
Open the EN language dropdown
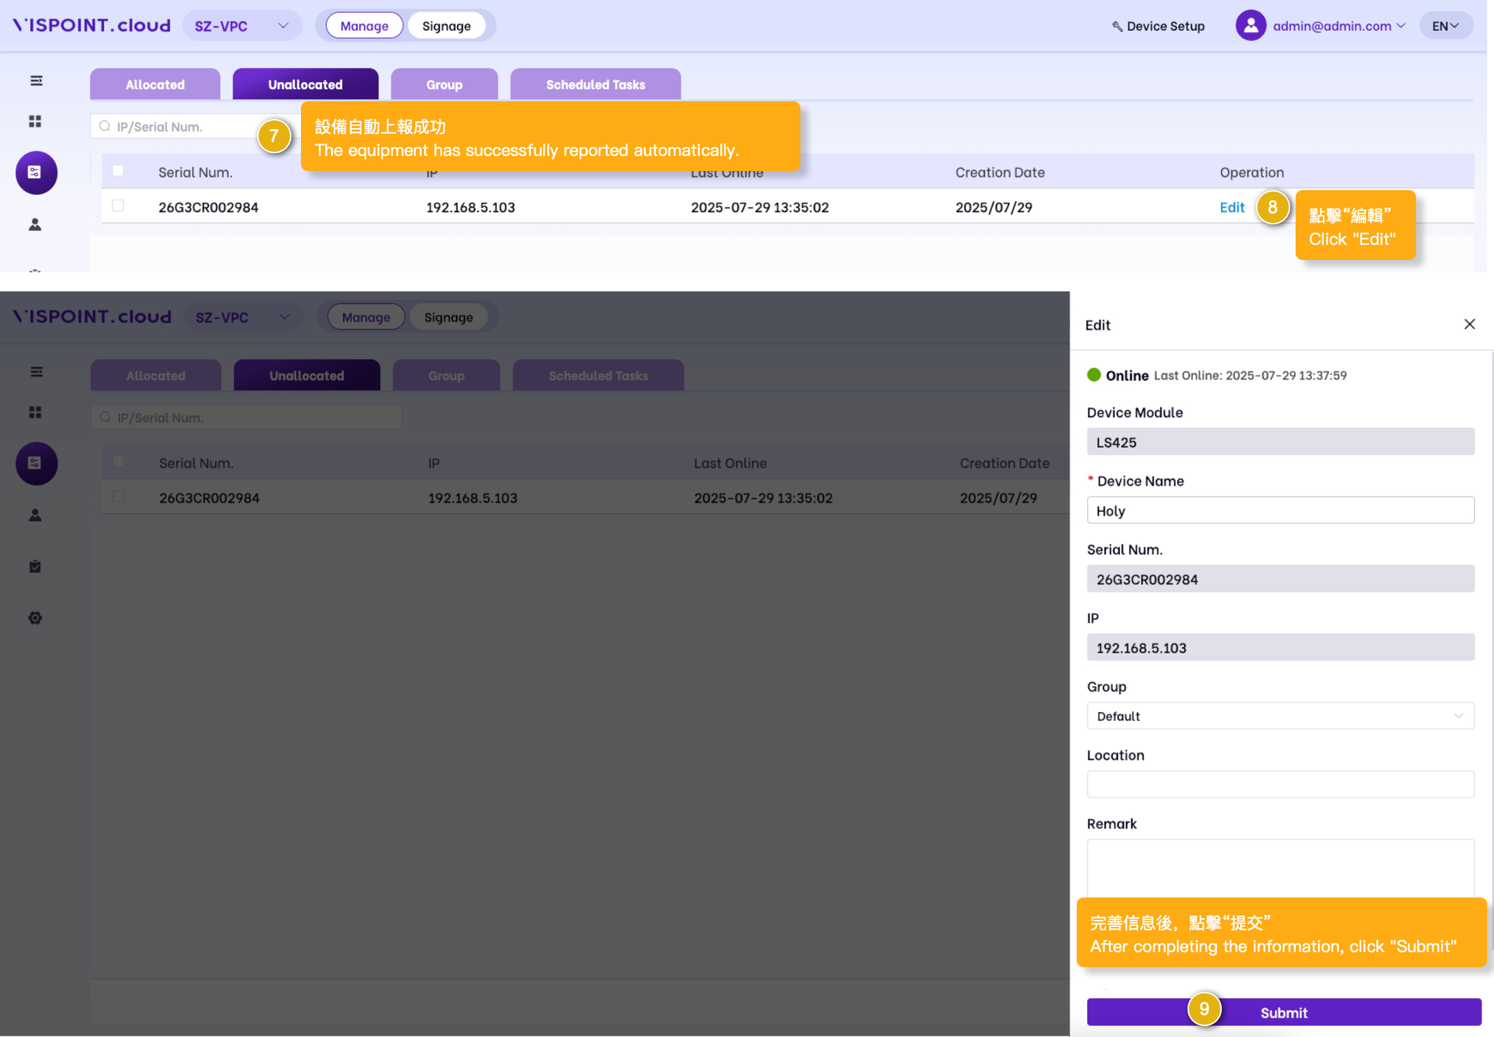coord(1445,26)
